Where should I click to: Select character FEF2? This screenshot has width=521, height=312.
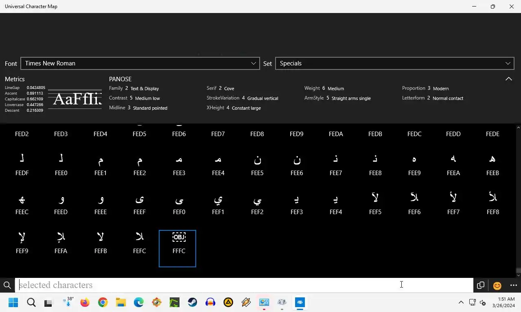(x=257, y=205)
